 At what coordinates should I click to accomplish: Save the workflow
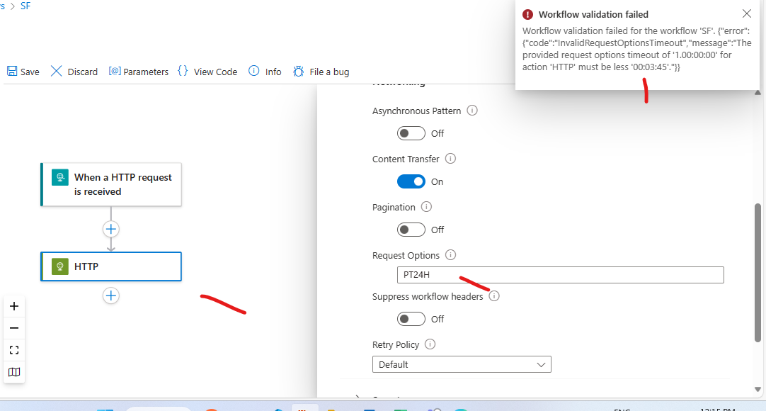tap(23, 71)
